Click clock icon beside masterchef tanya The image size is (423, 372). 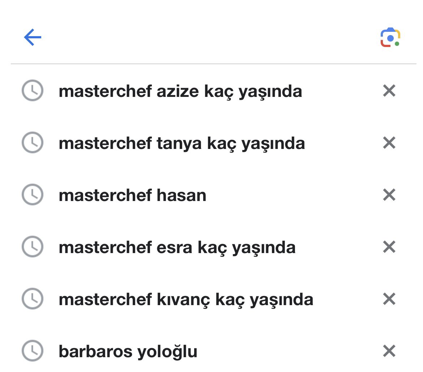pos(33,142)
